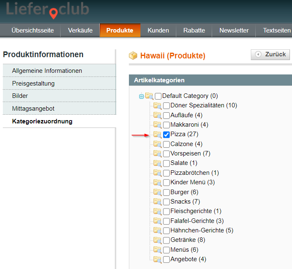
Task: Select the Fleischgerichte (1) checkbox
Action: point(166,211)
